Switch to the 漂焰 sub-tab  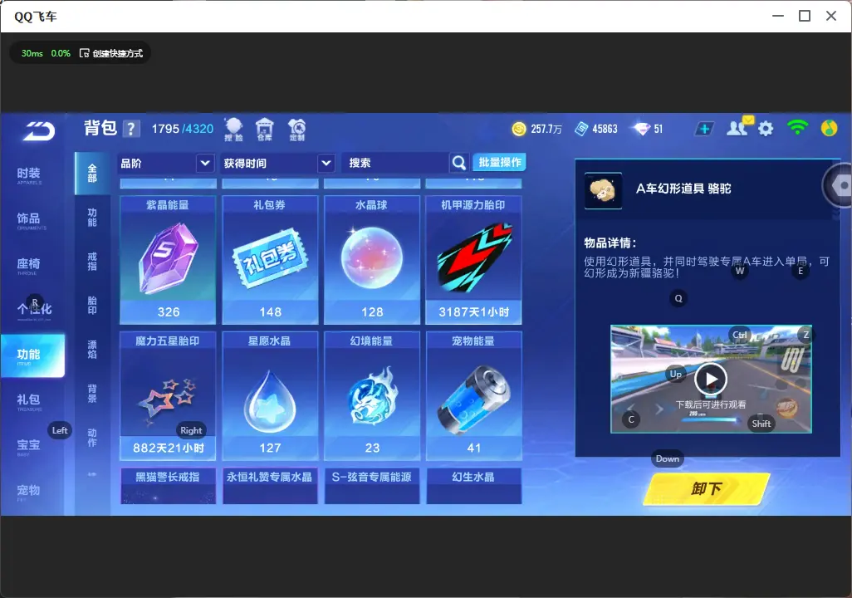92,350
